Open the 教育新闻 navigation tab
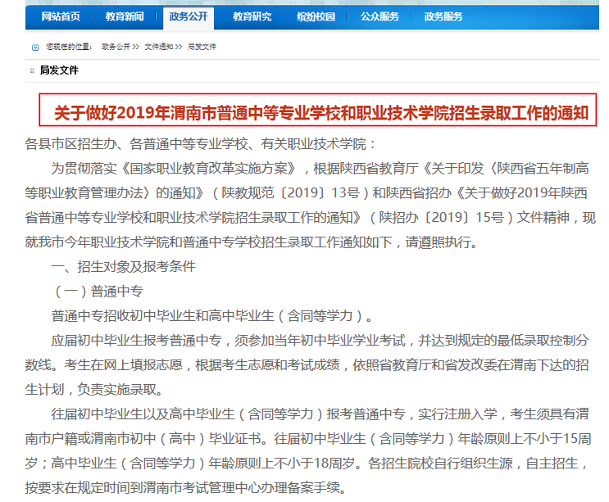 125,16
